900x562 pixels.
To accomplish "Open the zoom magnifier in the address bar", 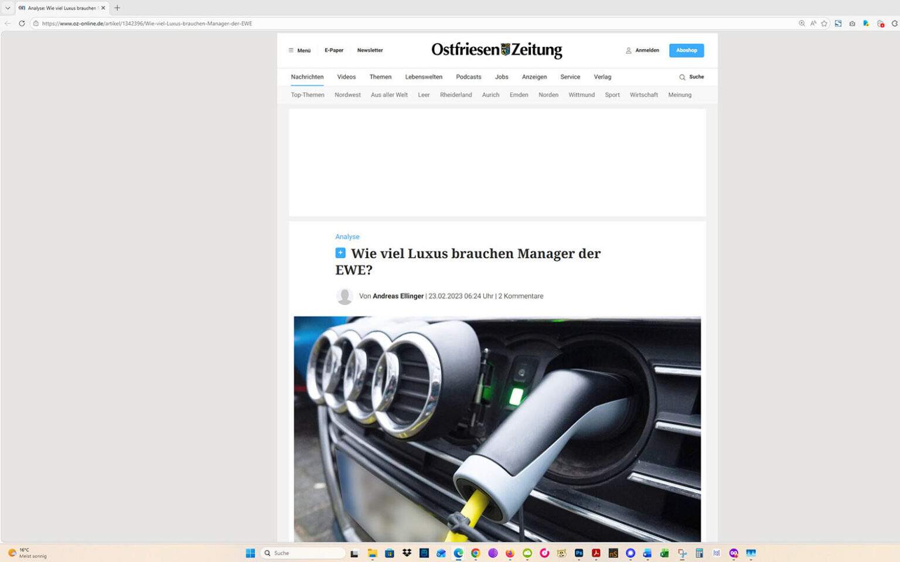I will (802, 23).
